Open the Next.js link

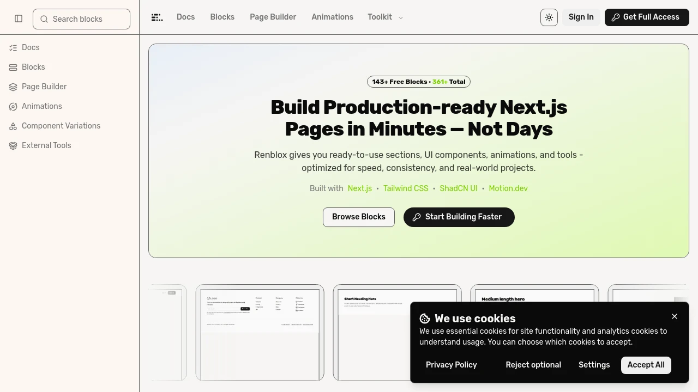point(360,188)
